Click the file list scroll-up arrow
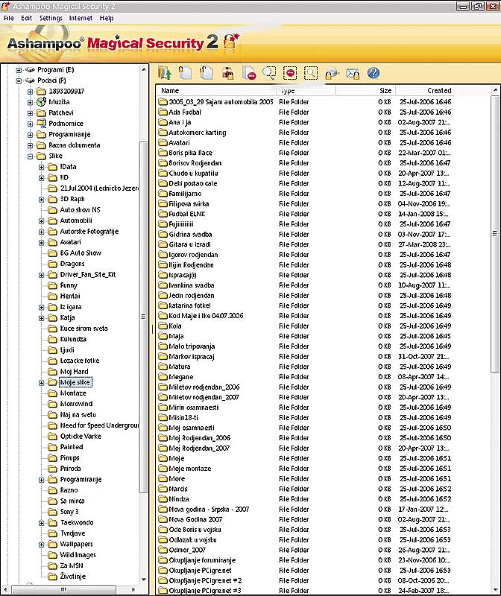 (x=495, y=90)
